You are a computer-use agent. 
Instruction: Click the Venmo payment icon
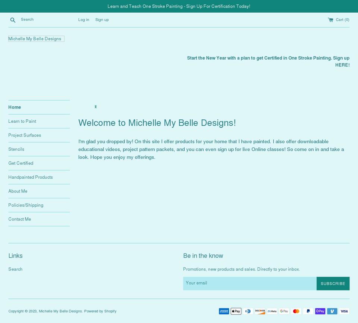coord(332,311)
